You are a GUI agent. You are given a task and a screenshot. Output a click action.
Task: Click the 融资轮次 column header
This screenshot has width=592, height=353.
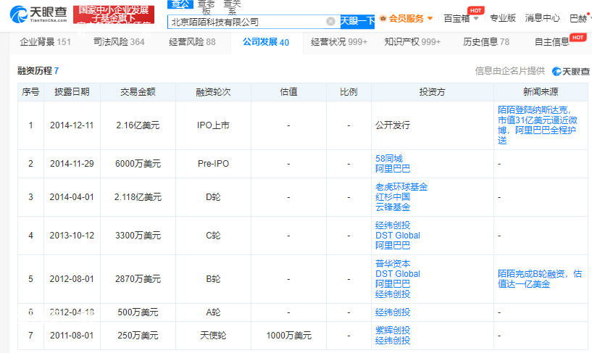(x=213, y=92)
